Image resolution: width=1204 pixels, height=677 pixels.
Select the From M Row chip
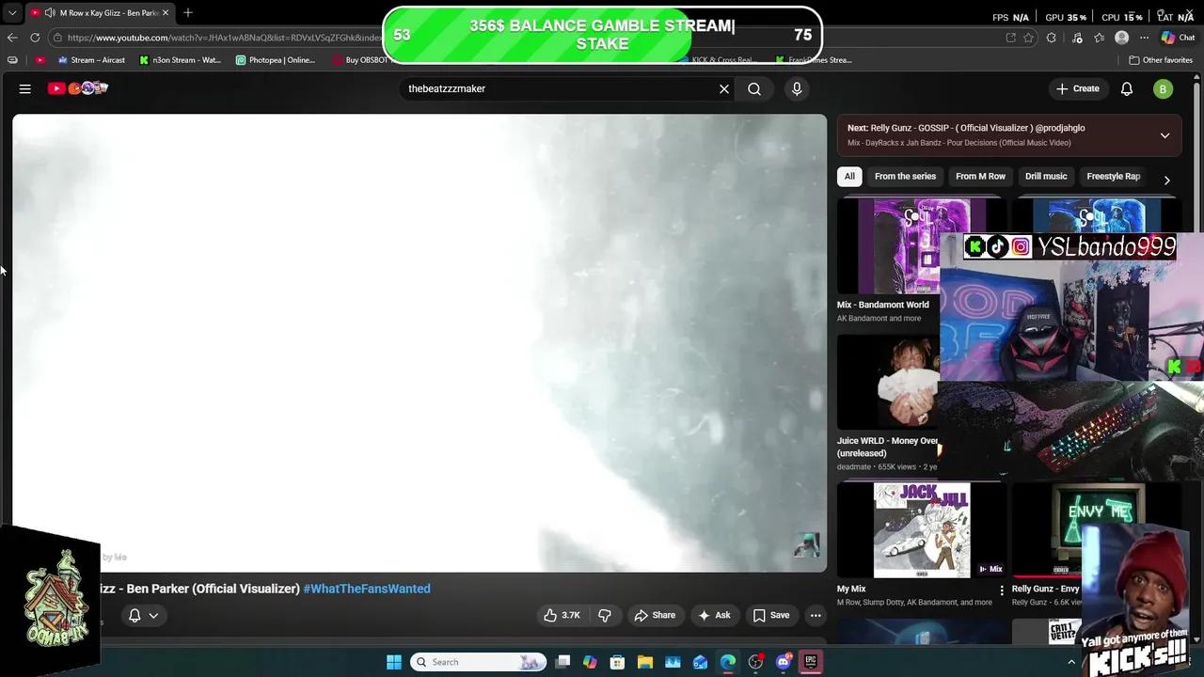tap(980, 176)
